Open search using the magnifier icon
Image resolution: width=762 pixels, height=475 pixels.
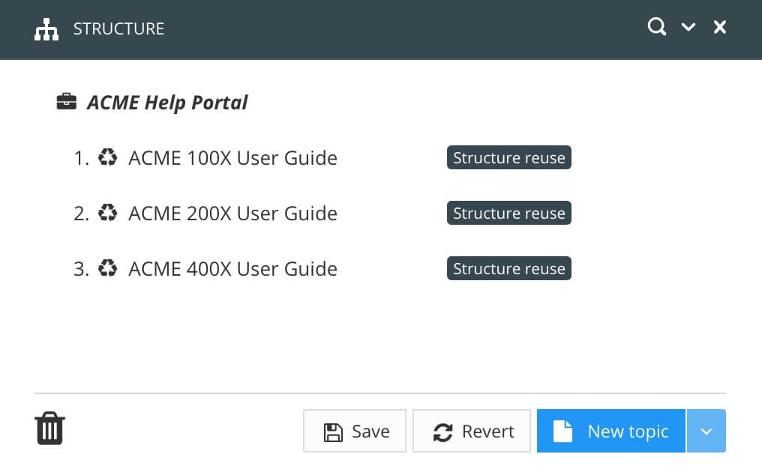pyautogui.click(x=656, y=27)
